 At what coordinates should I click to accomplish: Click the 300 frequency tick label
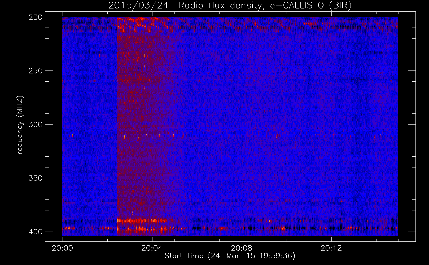[35, 124]
